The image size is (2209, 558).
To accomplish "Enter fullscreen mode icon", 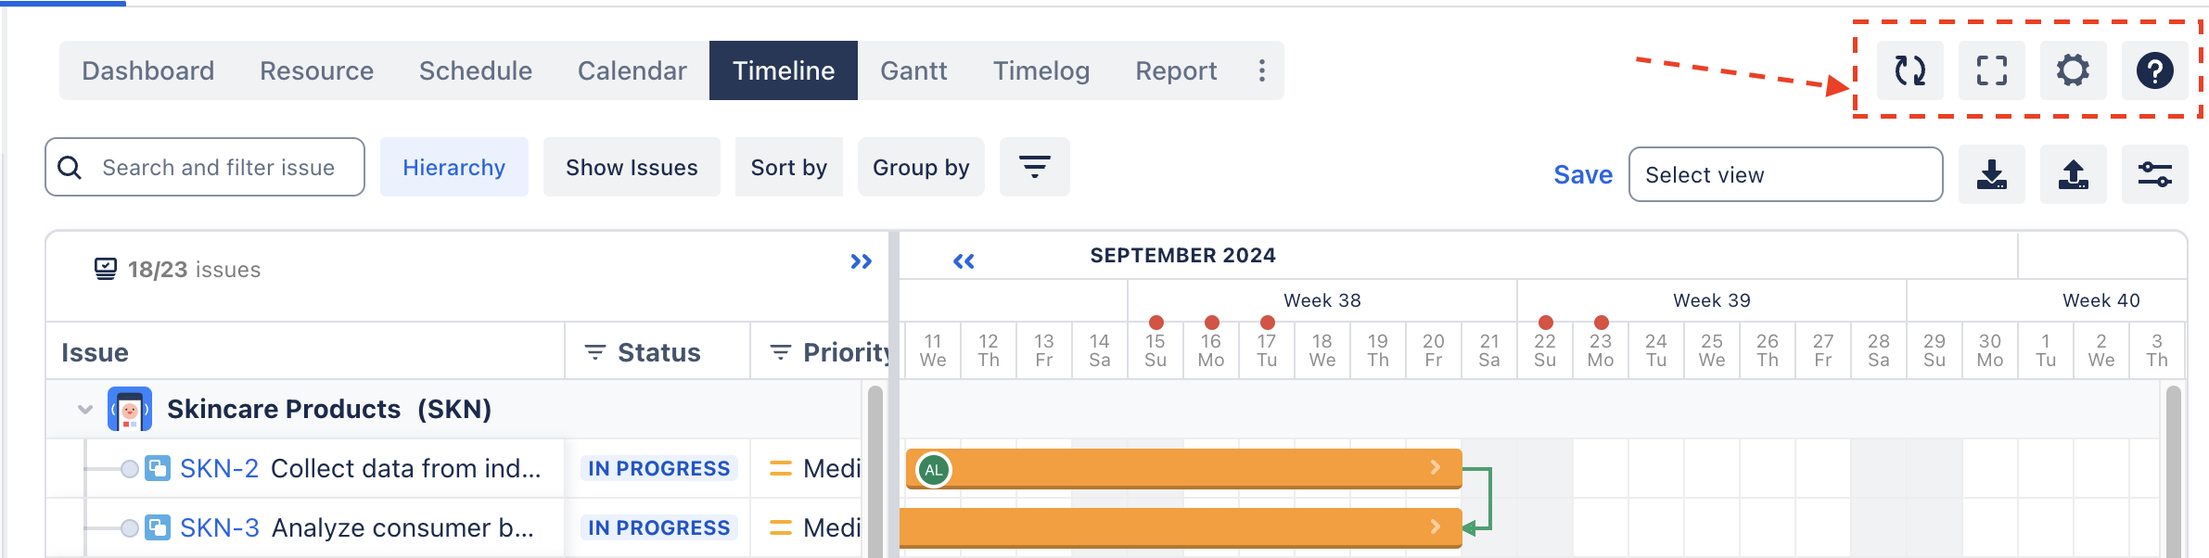I will (1991, 70).
